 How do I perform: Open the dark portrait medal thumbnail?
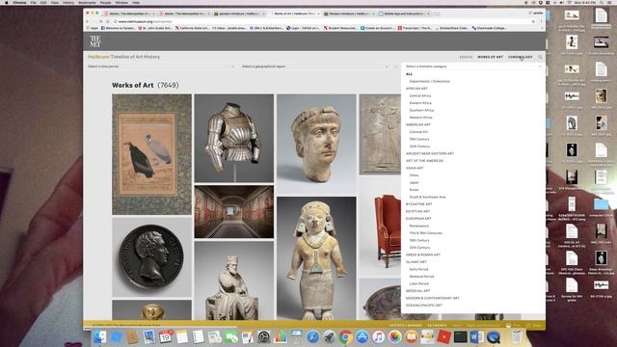click(152, 257)
